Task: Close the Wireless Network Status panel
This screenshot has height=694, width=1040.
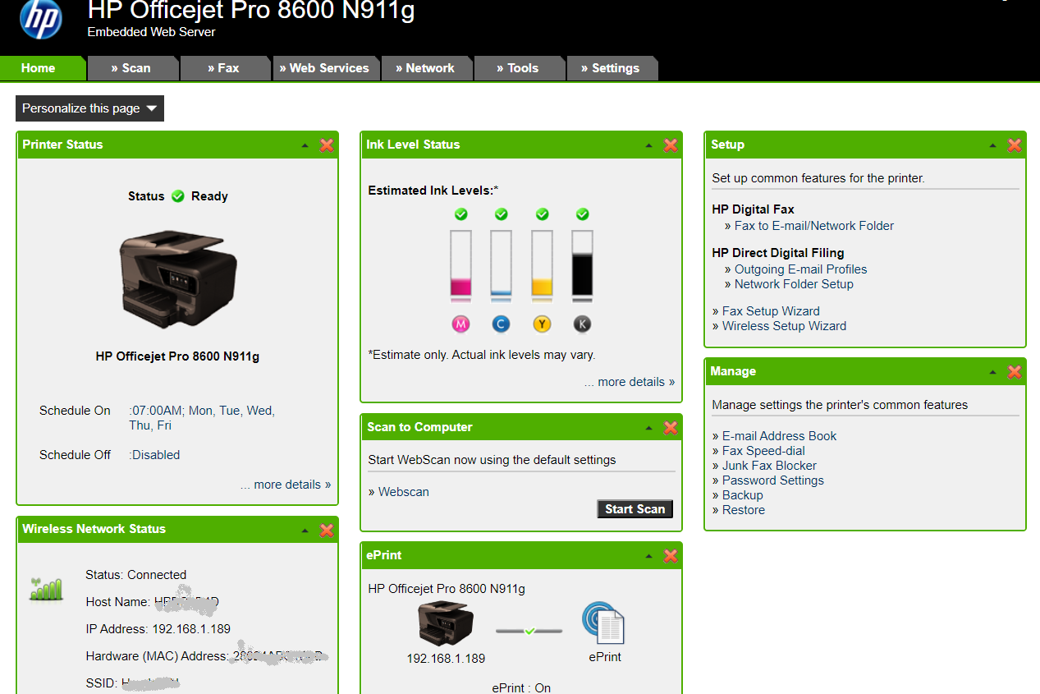Action: click(x=327, y=530)
